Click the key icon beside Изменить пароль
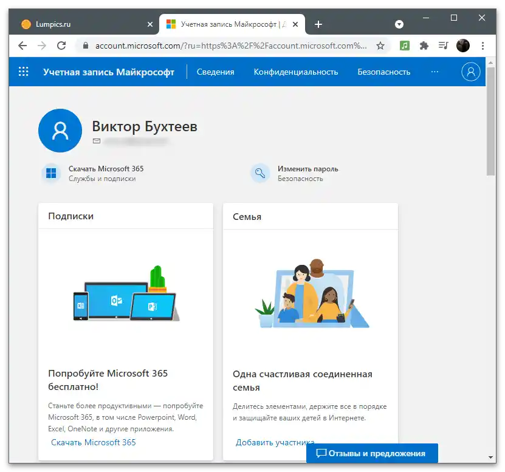 (x=260, y=173)
